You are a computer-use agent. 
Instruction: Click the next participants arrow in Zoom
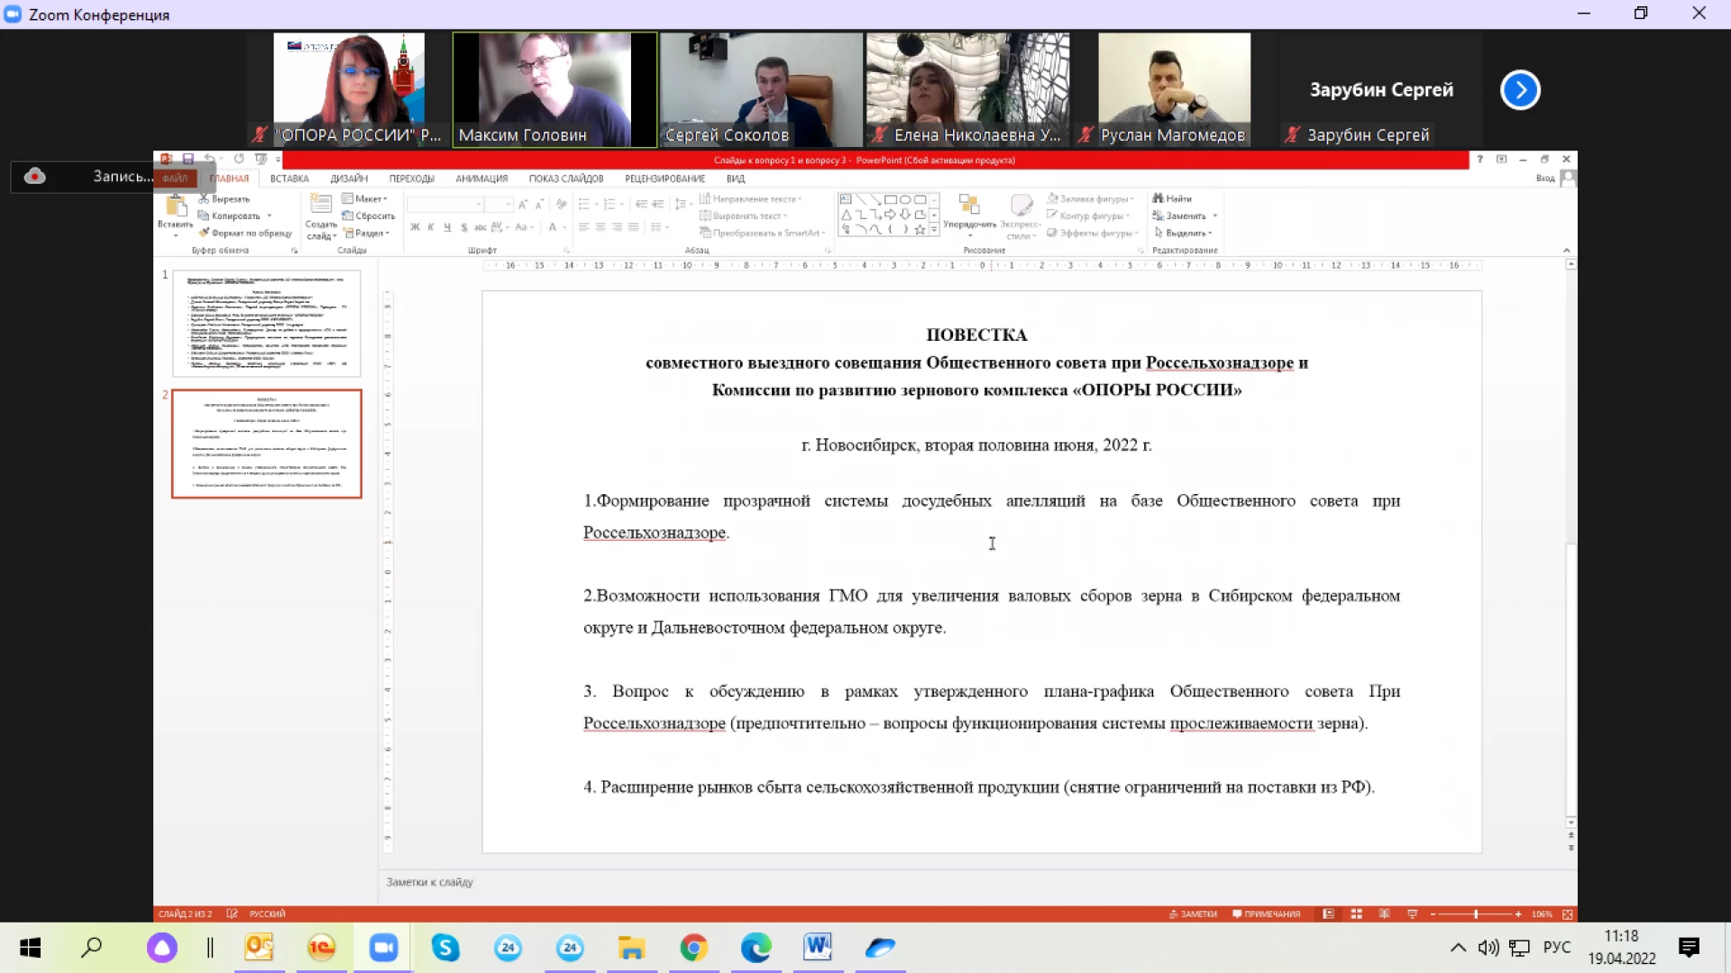[x=1520, y=89]
